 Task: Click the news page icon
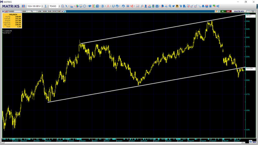97,6
